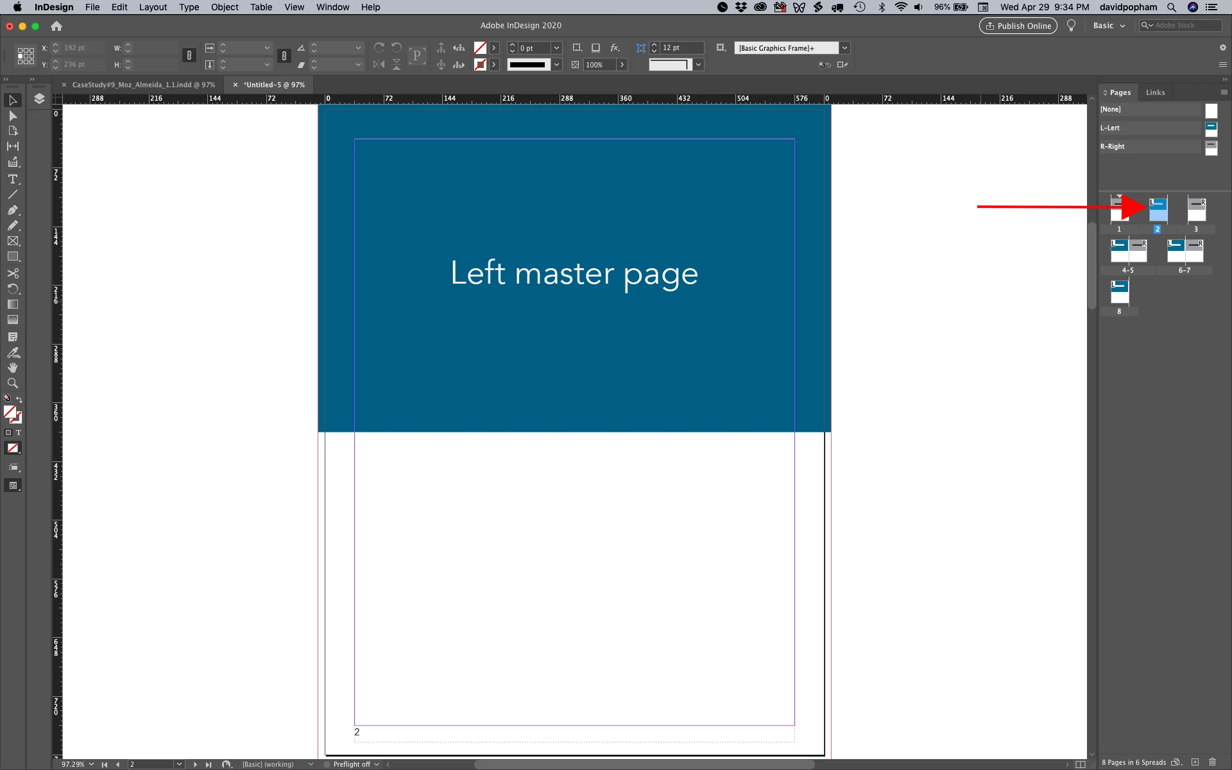
Task: Select the Pen tool
Action: click(x=12, y=210)
